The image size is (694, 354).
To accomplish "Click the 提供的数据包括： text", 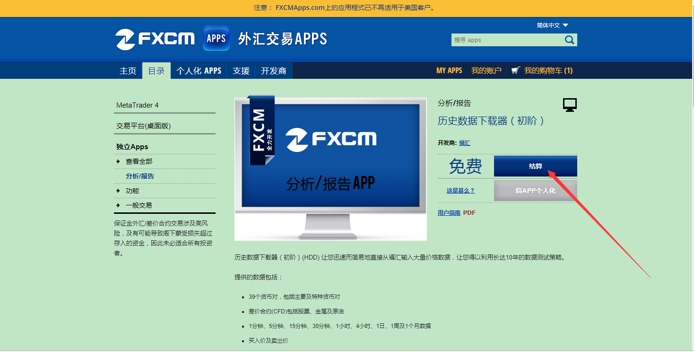I will [259, 277].
